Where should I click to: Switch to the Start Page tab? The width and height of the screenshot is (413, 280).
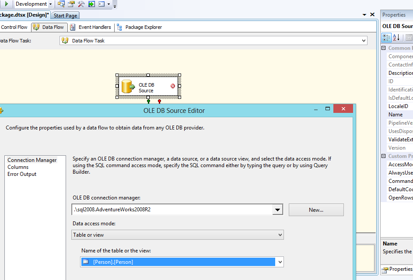65,16
